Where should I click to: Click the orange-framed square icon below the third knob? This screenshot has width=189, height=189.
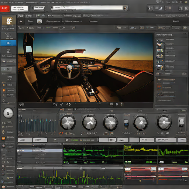pos(111,133)
